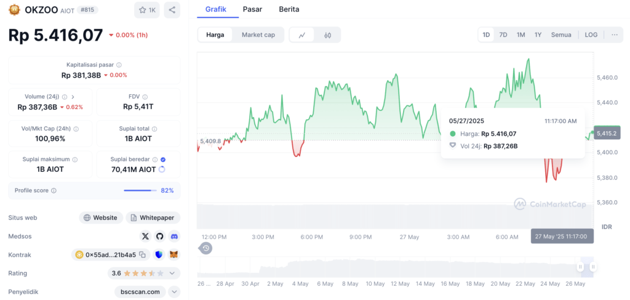Open Volume (24j) details arrow
This screenshot has height=300, width=630.
tap(73, 97)
